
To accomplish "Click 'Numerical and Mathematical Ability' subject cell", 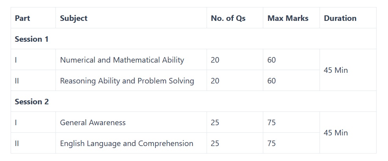I will tap(122, 60).
